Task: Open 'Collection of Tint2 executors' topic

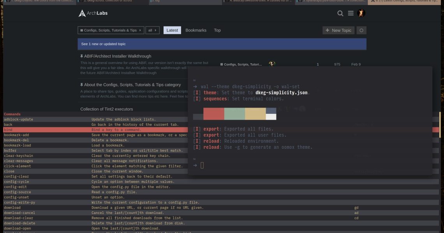Action: (x=106, y=109)
